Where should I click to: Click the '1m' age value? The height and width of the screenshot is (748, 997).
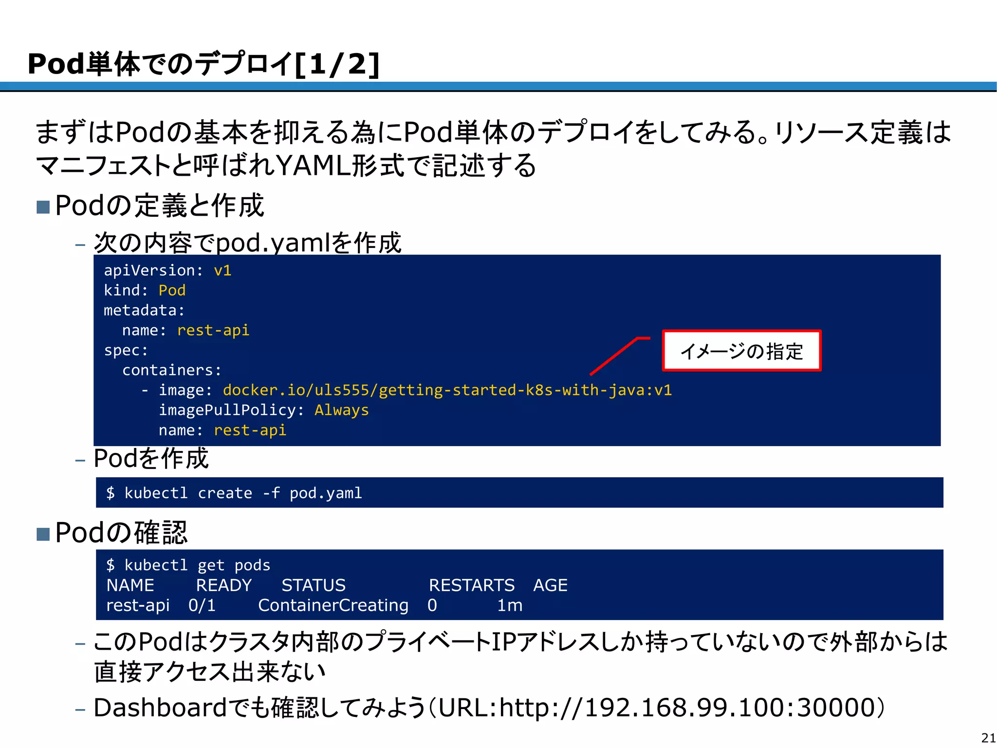(x=510, y=605)
